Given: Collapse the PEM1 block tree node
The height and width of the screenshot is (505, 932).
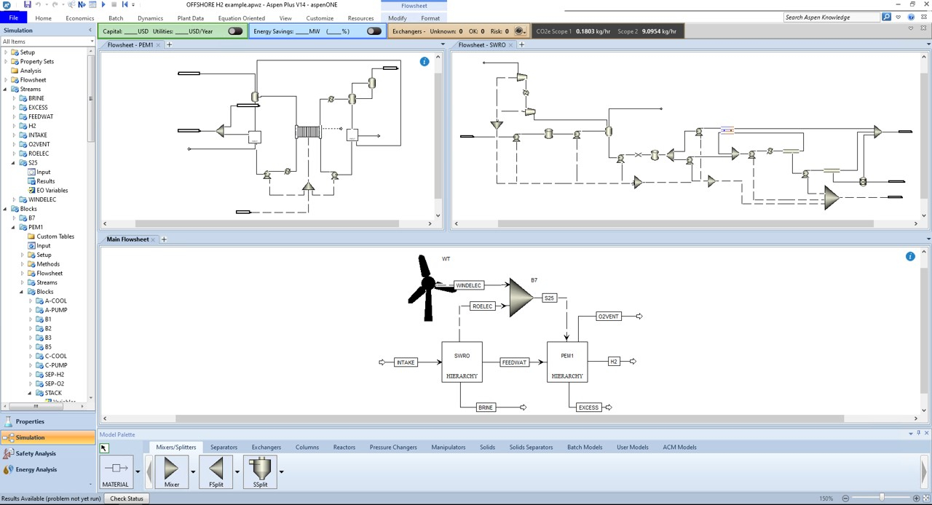Looking at the screenshot, I should coord(14,227).
